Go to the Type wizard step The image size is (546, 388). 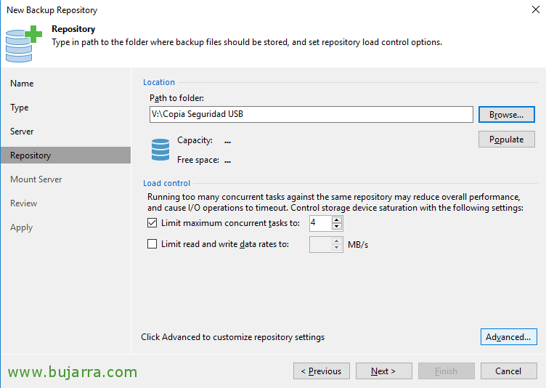tap(20, 108)
